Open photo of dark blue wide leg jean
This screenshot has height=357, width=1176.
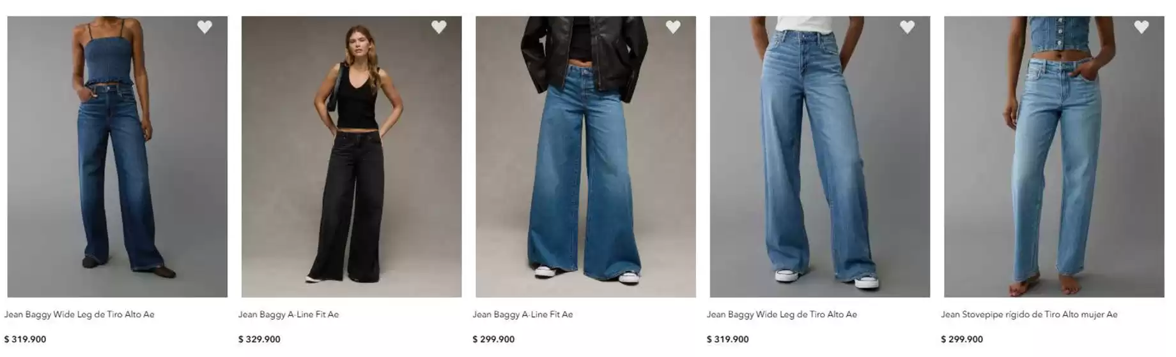[x=118, y=157]
